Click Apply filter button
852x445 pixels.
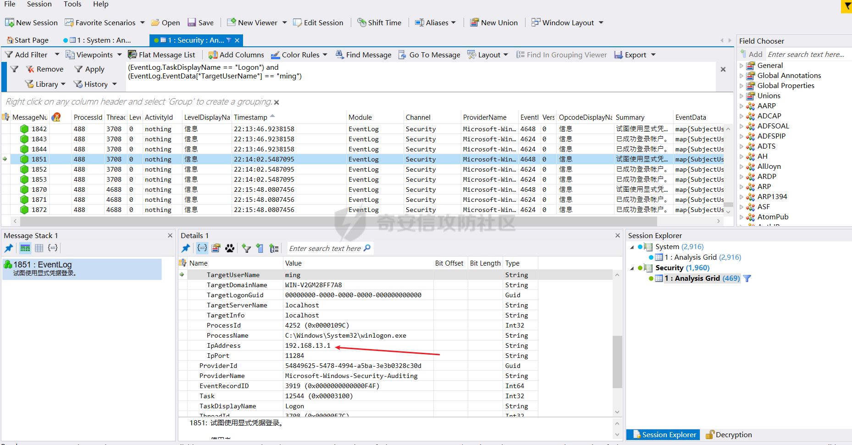[x=89, y=69]
